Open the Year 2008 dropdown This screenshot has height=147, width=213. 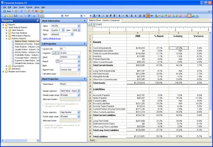pyautogui.click(x=79, y=30)
